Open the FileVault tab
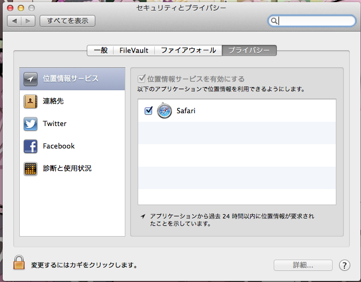The width and height of the screenshot is (361, 282). [134, 50]
